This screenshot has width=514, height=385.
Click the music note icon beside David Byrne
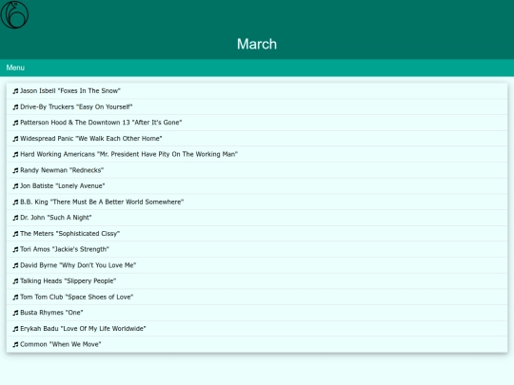(15, 265)
